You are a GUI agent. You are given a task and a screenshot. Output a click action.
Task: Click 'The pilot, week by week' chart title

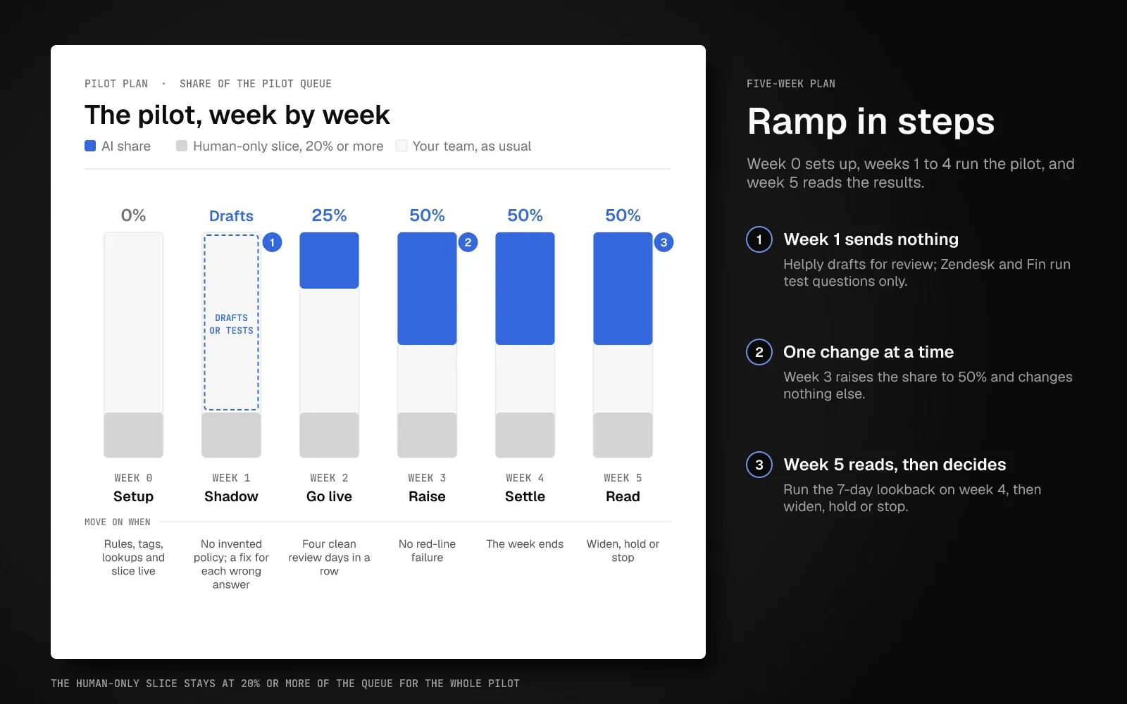[237, 115]
